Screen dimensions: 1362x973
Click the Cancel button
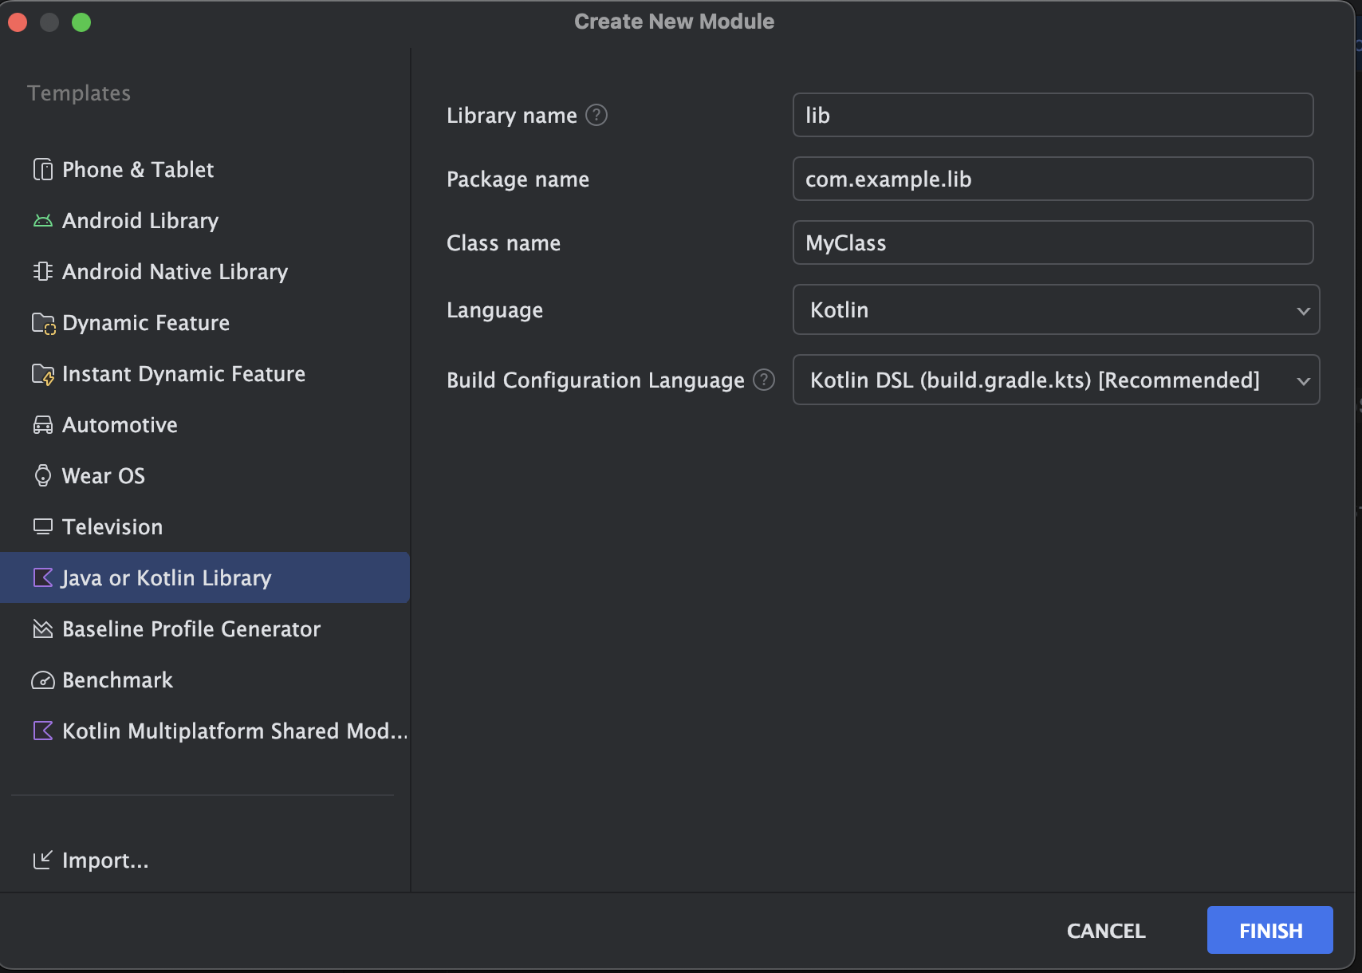(1106, 931)
